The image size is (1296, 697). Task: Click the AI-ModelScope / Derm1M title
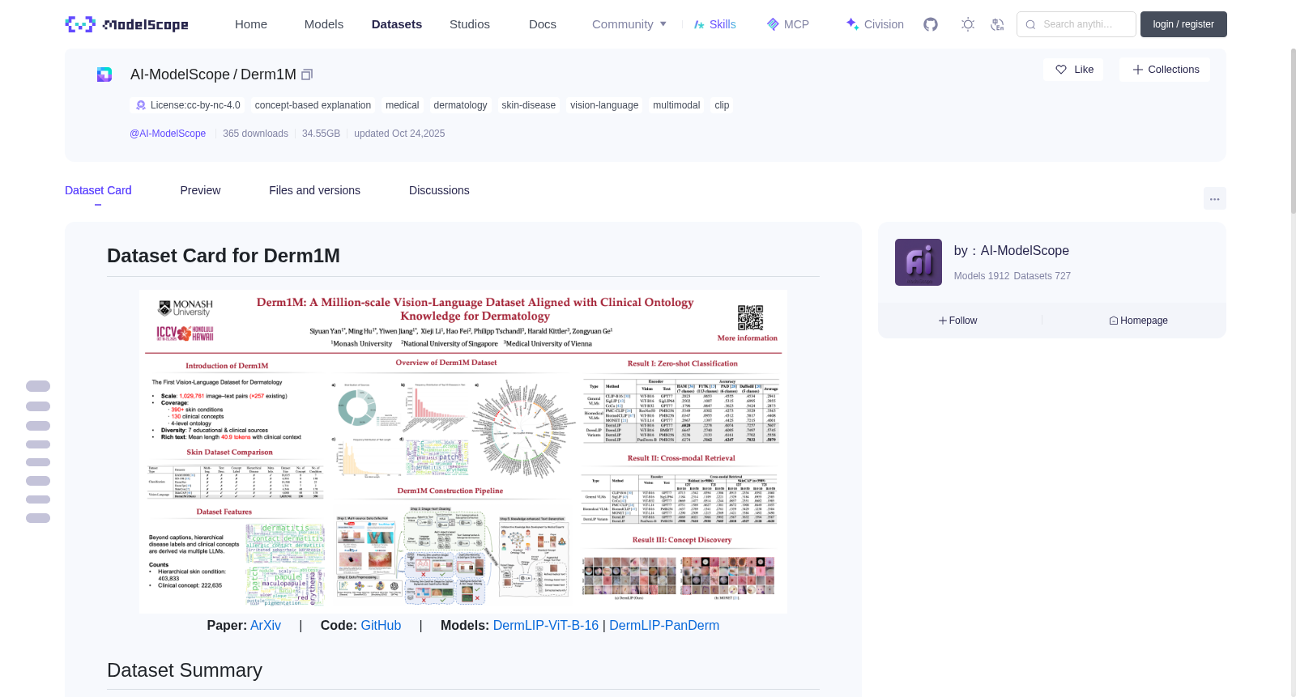click(213, 74)
